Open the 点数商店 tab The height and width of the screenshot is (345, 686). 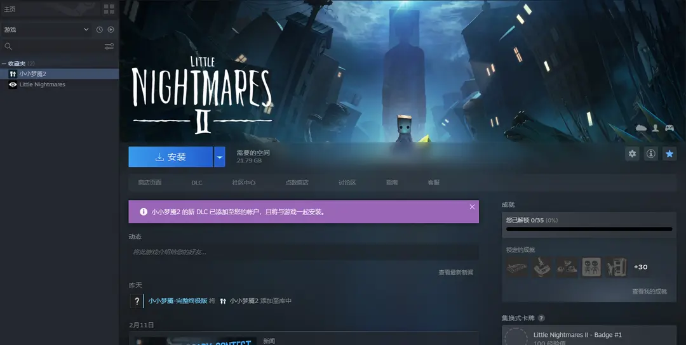[297, 183]
